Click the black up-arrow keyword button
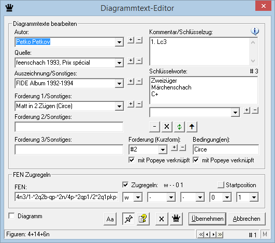The height and width of the screenshot is (243, 275). coord(192,127)
